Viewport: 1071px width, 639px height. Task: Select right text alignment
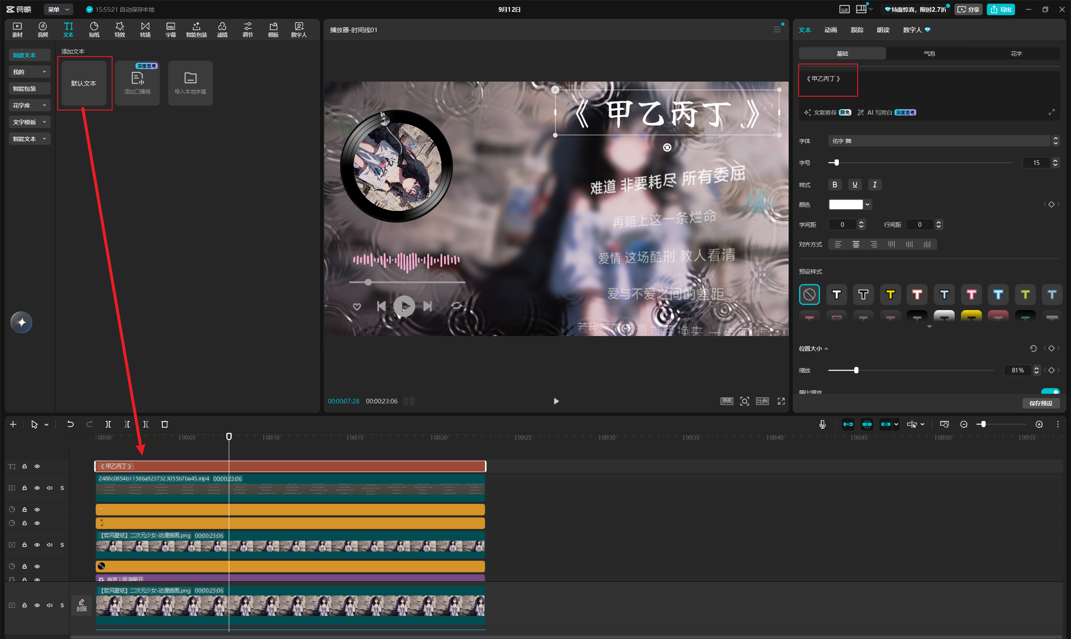874,244
